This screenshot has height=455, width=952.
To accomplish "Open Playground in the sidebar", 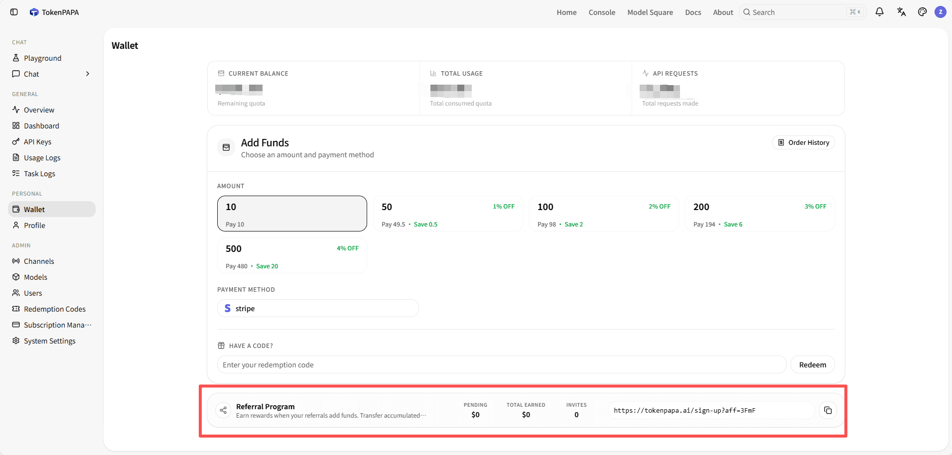I will [52, 58].
